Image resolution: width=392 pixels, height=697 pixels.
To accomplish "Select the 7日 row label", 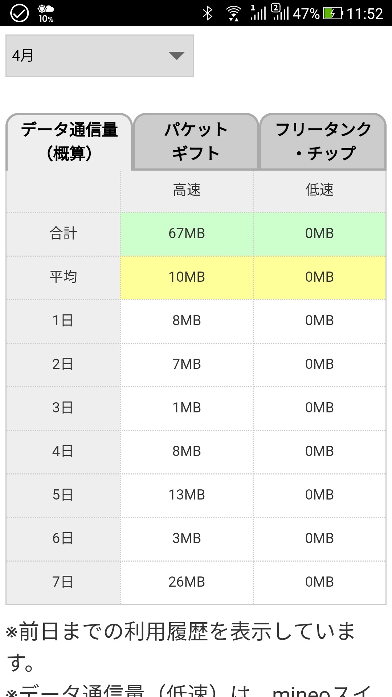I will click(x=63, y=582).
